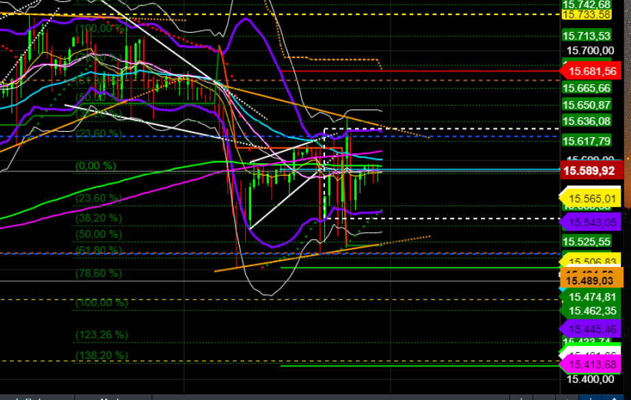
Task: Select the (123,26 %) Fibonacci level label
Action: pos(101,334)
